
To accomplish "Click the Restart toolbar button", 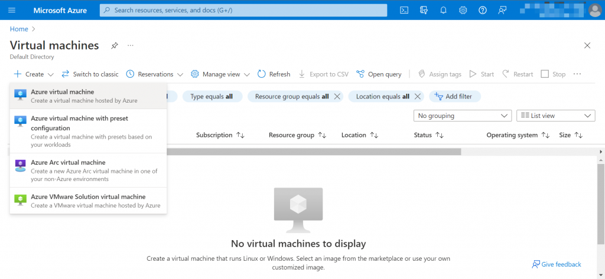I will point(518,74).
